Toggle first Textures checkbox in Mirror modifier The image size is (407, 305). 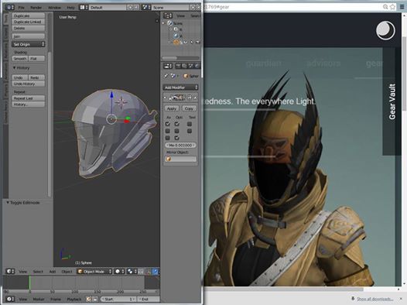pos(190,124)
